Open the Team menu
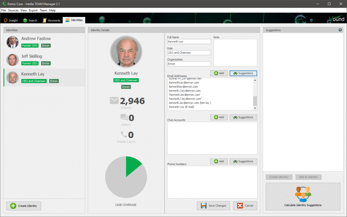The image size is (347, 217). pos(43,10)
